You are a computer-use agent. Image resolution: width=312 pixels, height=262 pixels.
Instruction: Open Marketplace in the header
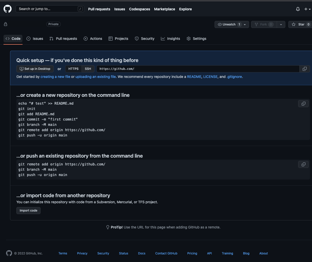pyautogui.click(x=165, y=9)
